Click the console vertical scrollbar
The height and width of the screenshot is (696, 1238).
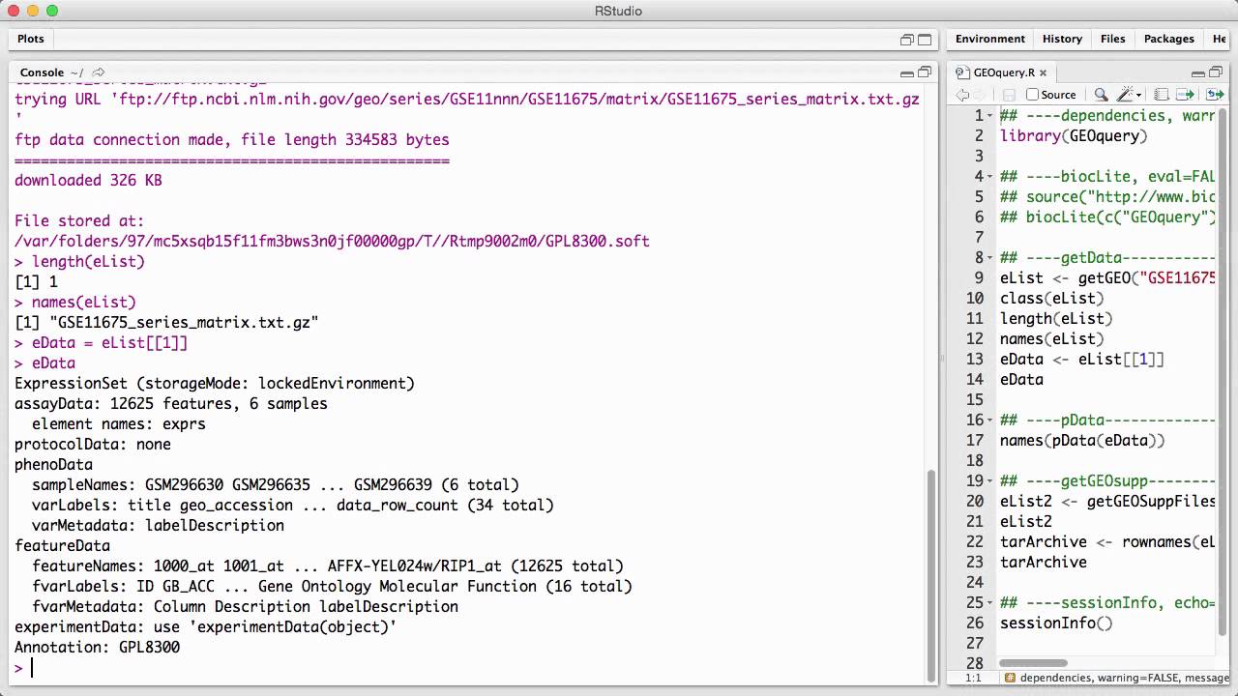(932, 575)
